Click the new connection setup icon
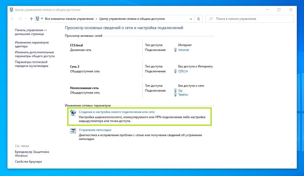Screen dimensions: 304x176 [x=73, y=112]
